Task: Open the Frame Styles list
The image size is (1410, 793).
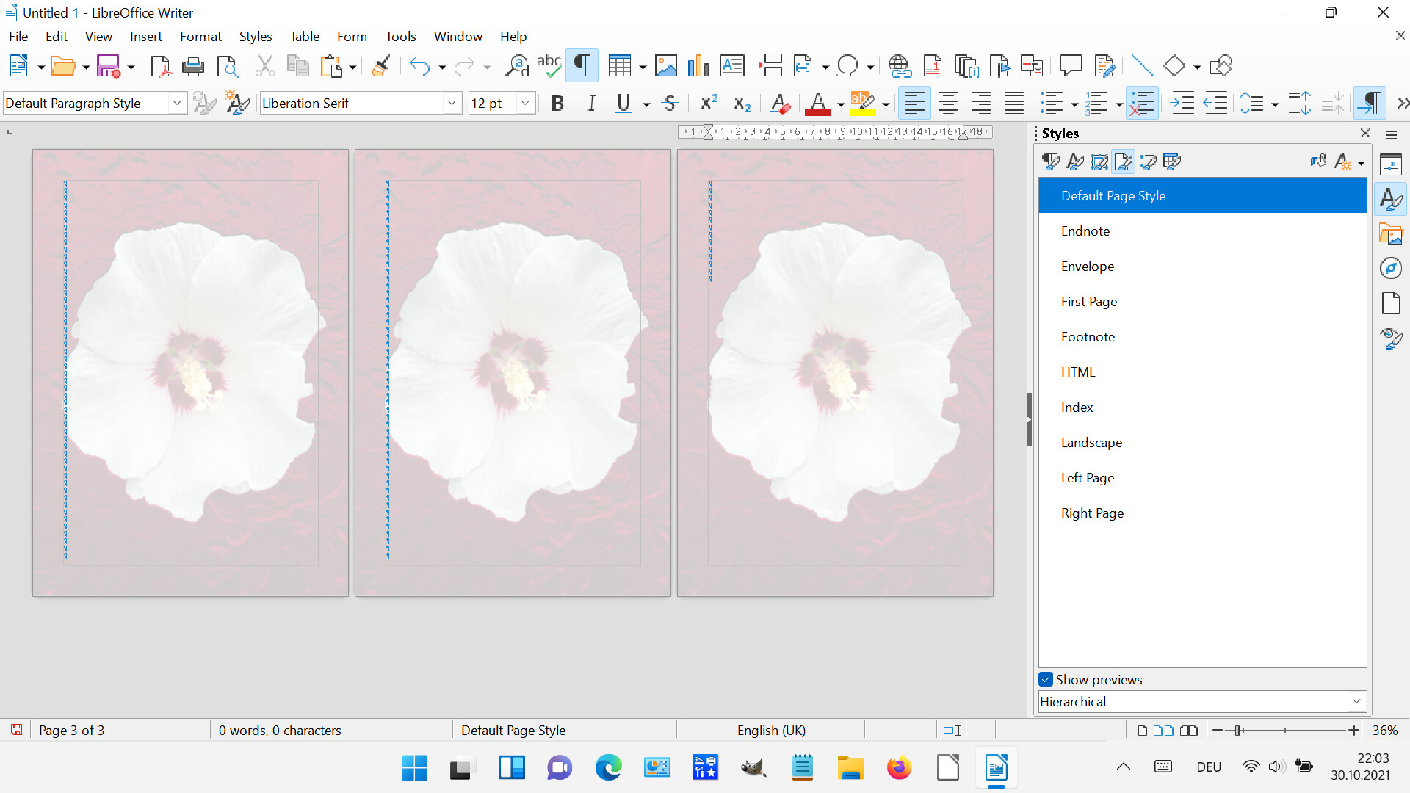Action: 1099,162
